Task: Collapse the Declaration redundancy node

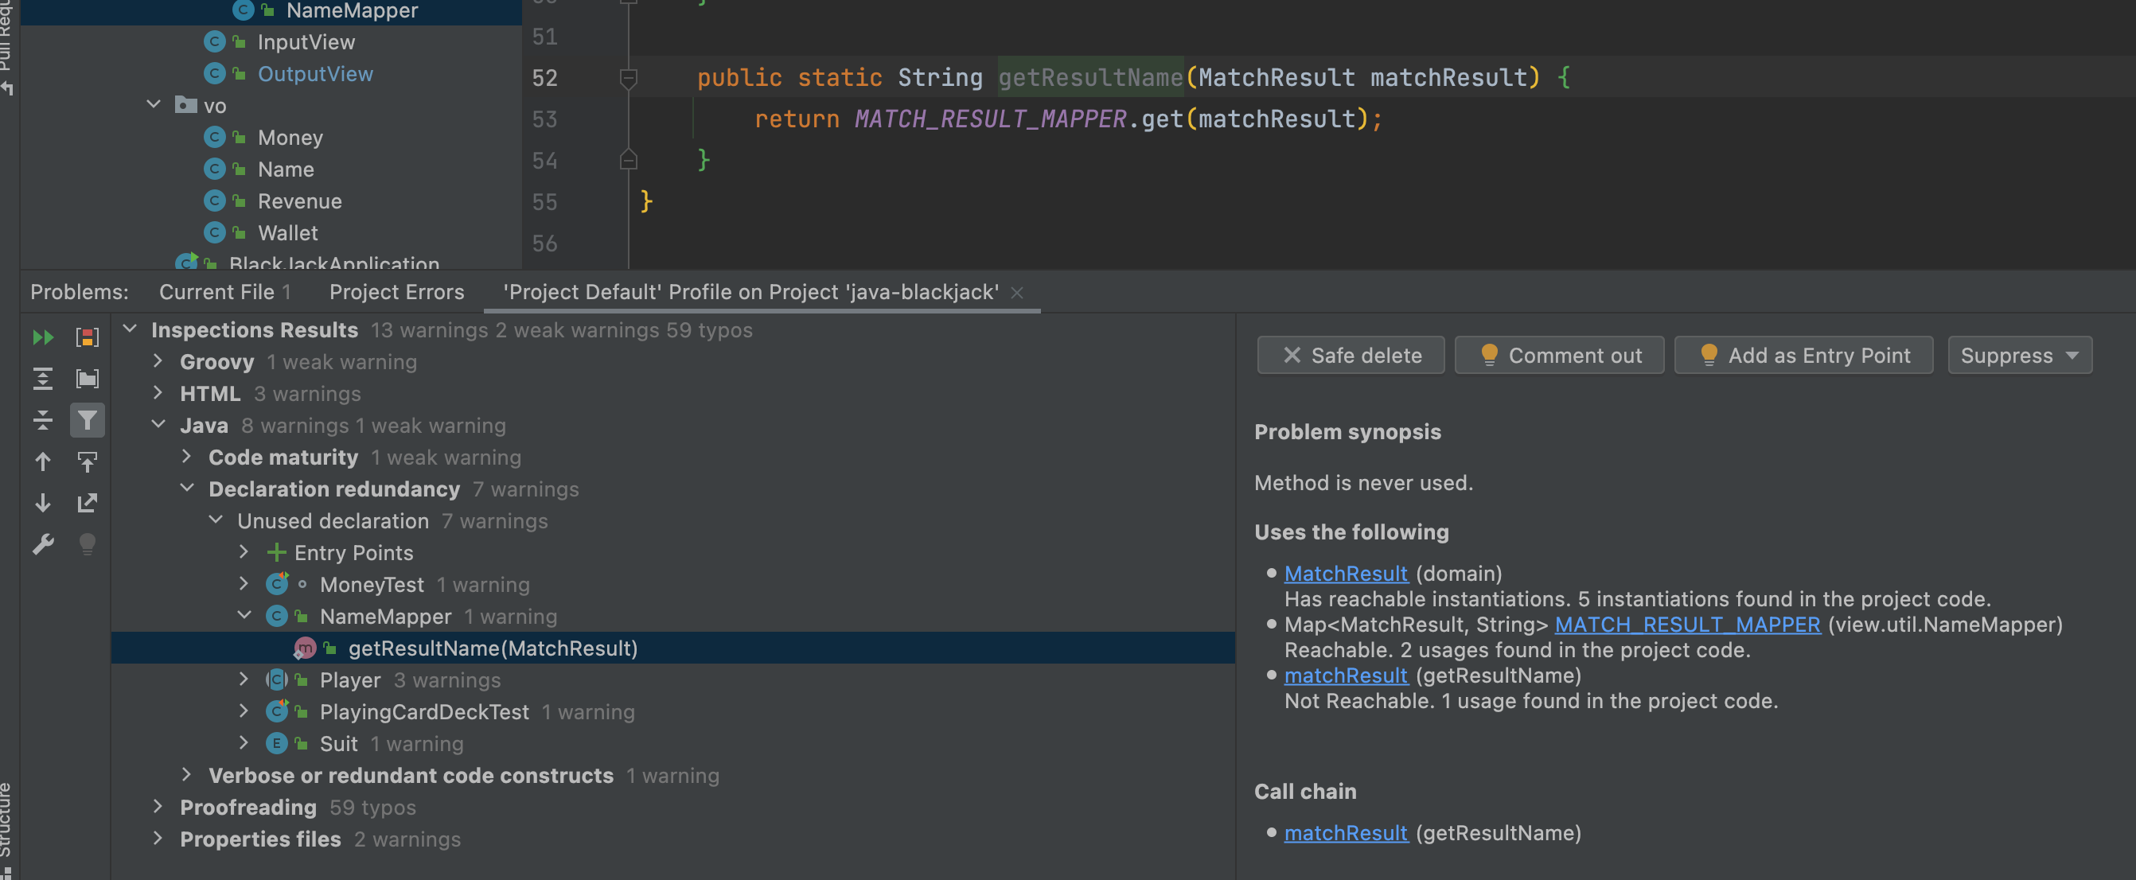Action: [187, 489]
